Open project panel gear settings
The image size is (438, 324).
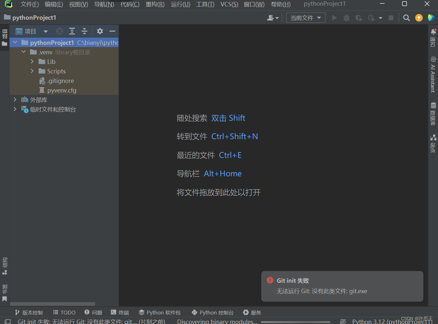tap(100, 31)
